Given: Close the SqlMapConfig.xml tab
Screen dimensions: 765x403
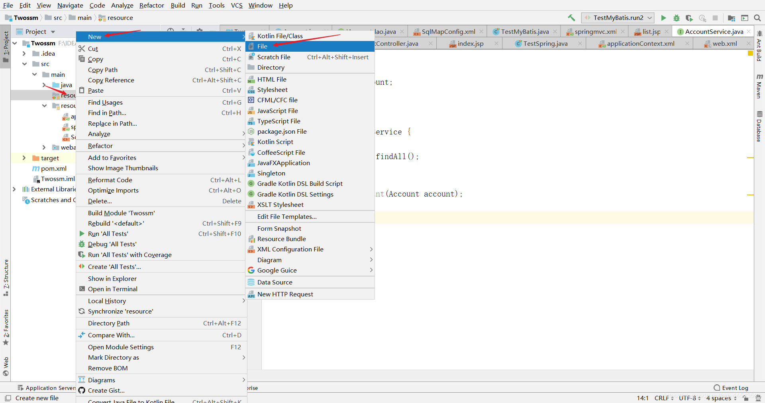Looking at the screenshot, I should tap(481, 32).
